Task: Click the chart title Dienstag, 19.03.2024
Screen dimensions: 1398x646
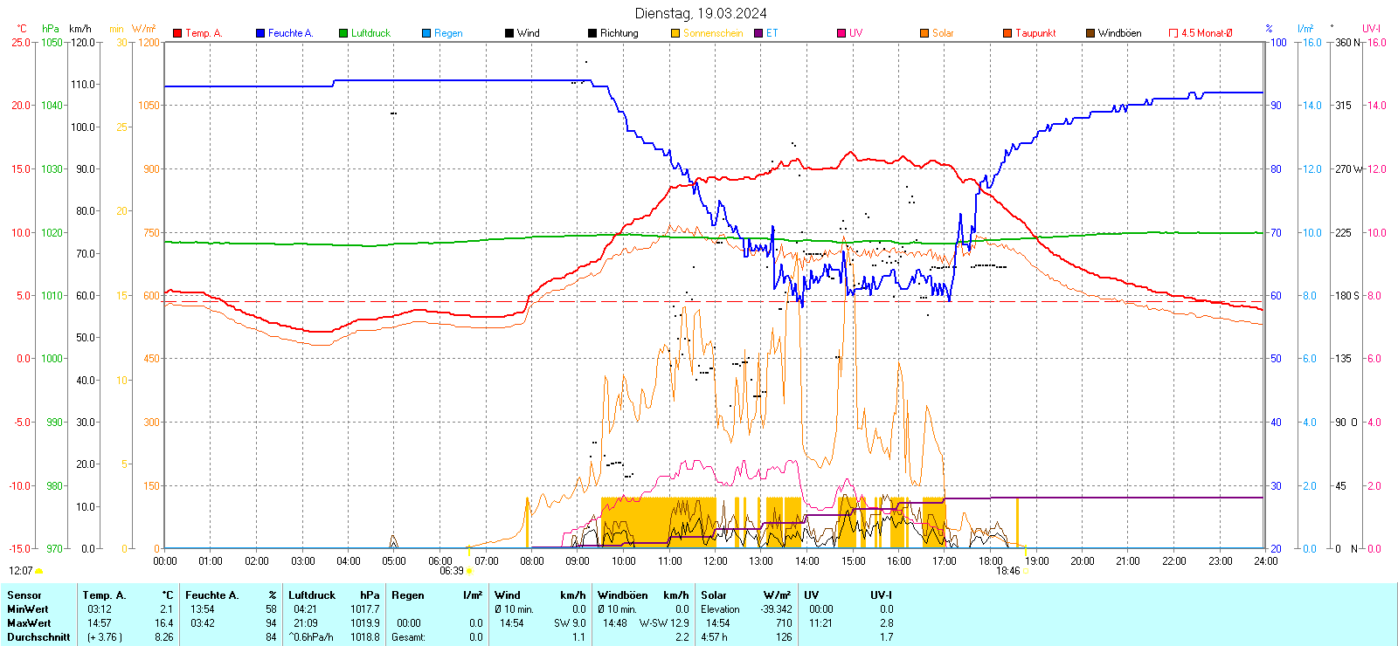Action: tap(701, 13)
